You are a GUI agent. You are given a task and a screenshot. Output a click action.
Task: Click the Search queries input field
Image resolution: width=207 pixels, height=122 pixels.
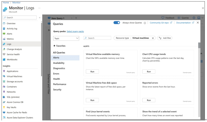pyautogui.click(x=97, y=38)
